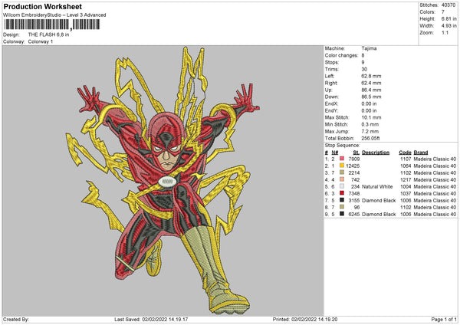
Task: Click the width value '4.93 in'
Action: tap(449, 26)
